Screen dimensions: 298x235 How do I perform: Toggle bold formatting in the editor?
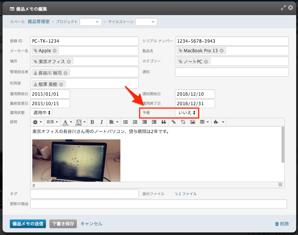click(92, 122)
